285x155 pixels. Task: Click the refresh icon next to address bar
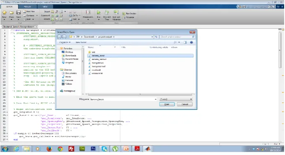(156, 37)
